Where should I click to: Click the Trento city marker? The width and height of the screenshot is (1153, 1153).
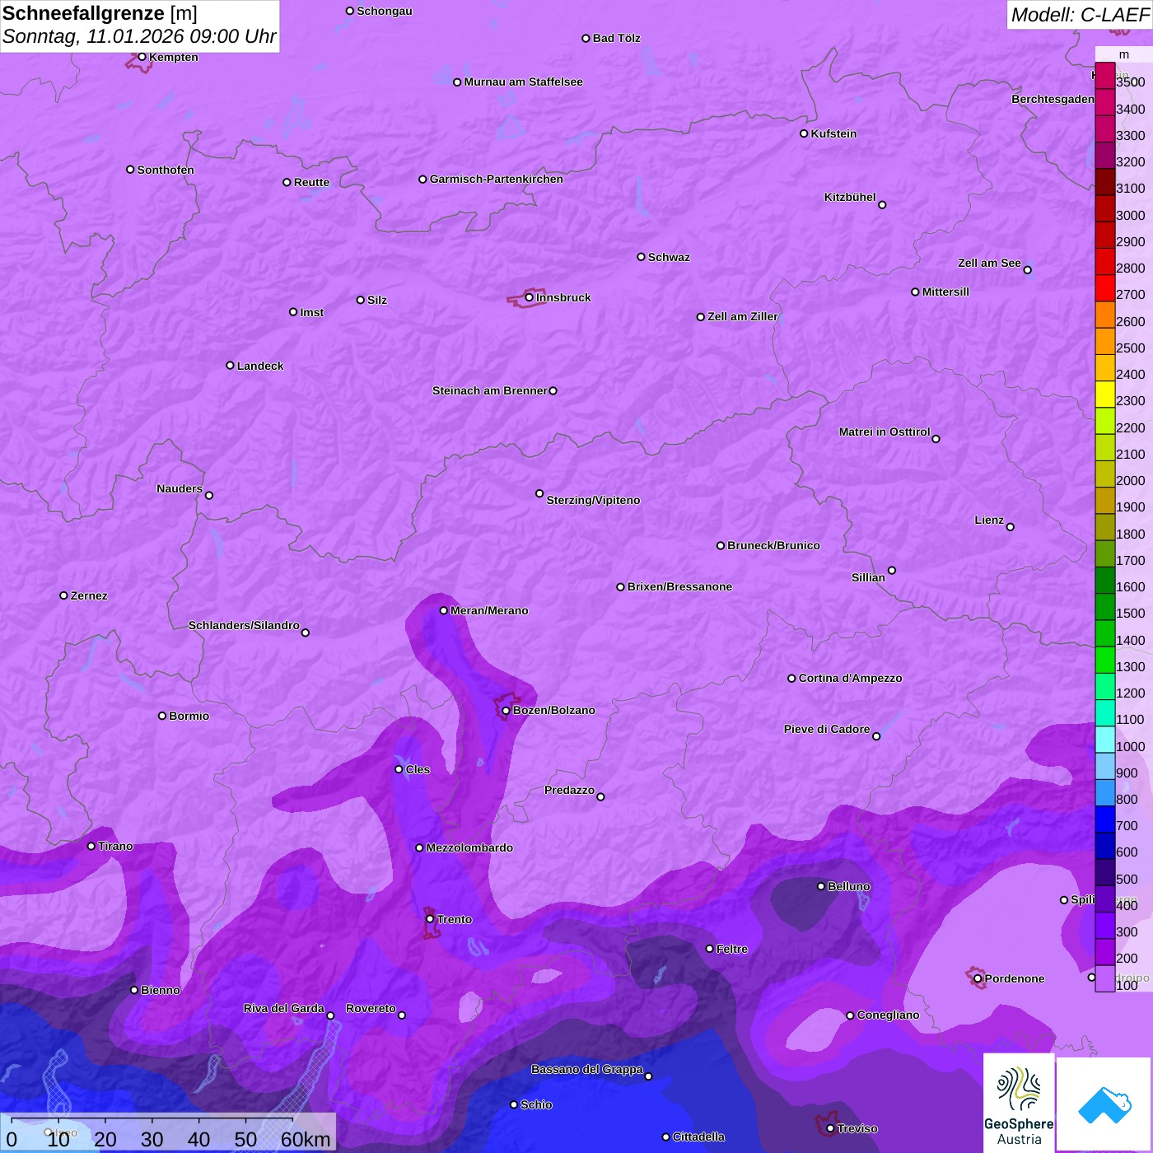(430, 918)
